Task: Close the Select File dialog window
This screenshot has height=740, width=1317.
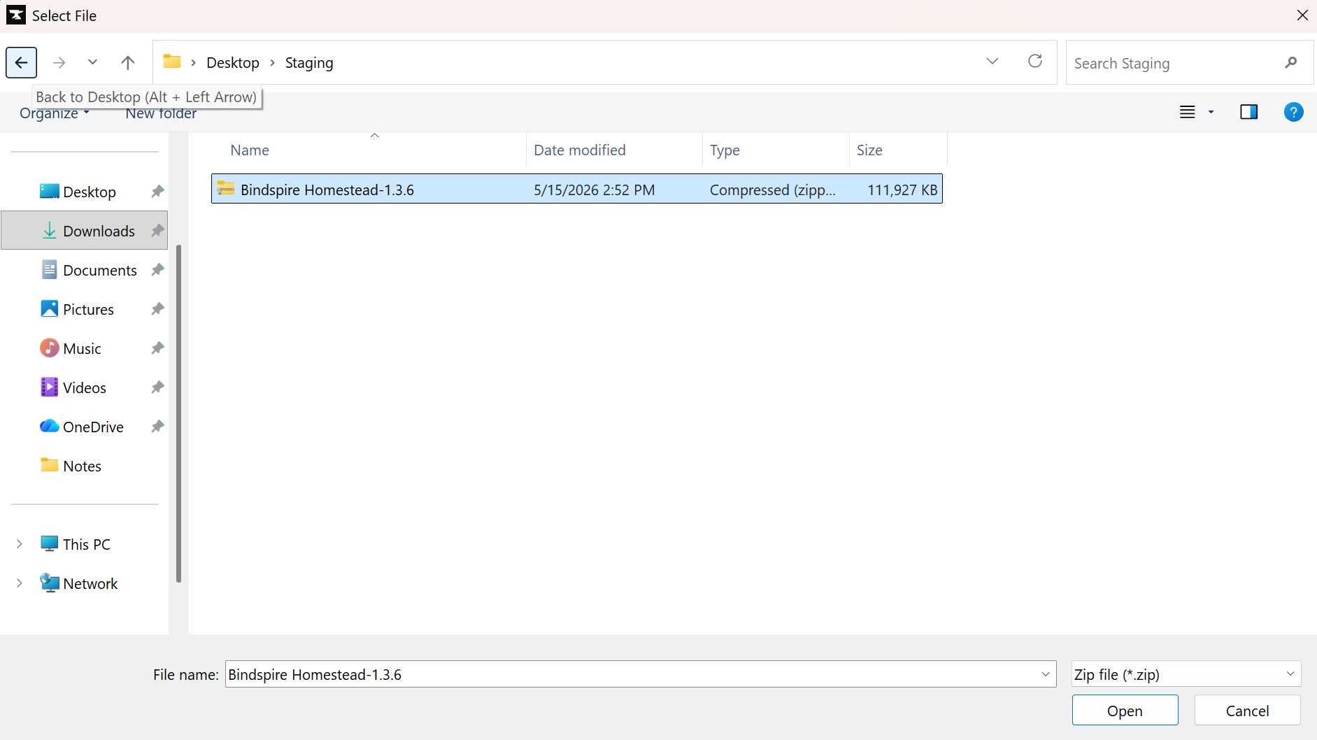Action: coord(1302,15)
